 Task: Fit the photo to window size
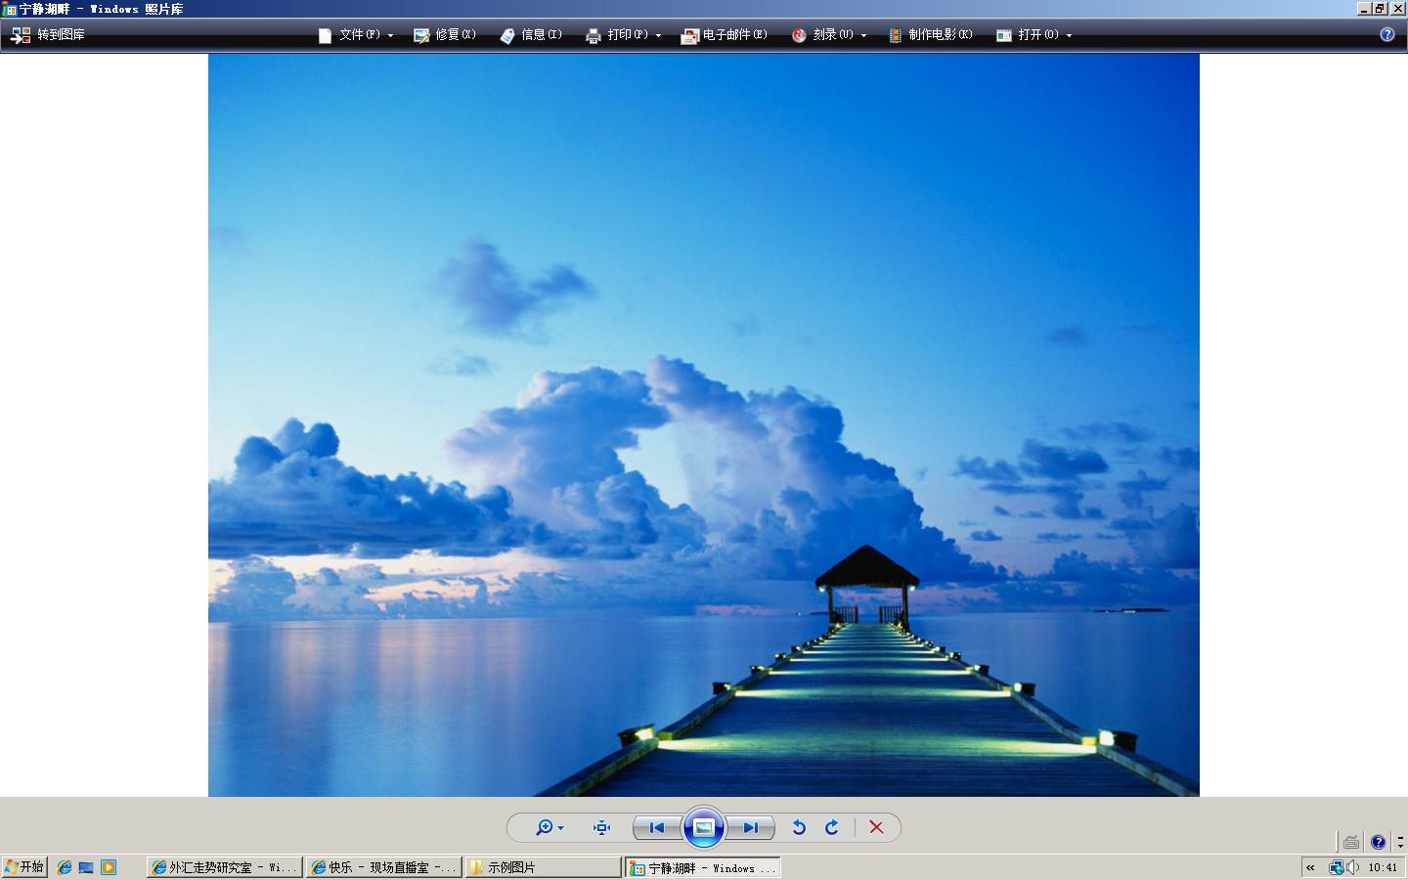pyautogui.click(x=601, y=827)
